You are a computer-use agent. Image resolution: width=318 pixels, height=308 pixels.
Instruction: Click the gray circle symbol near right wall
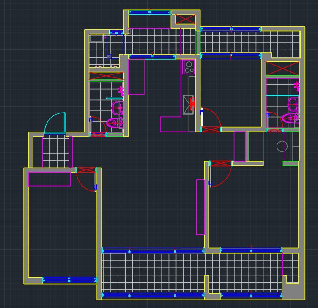pos(282,146)
